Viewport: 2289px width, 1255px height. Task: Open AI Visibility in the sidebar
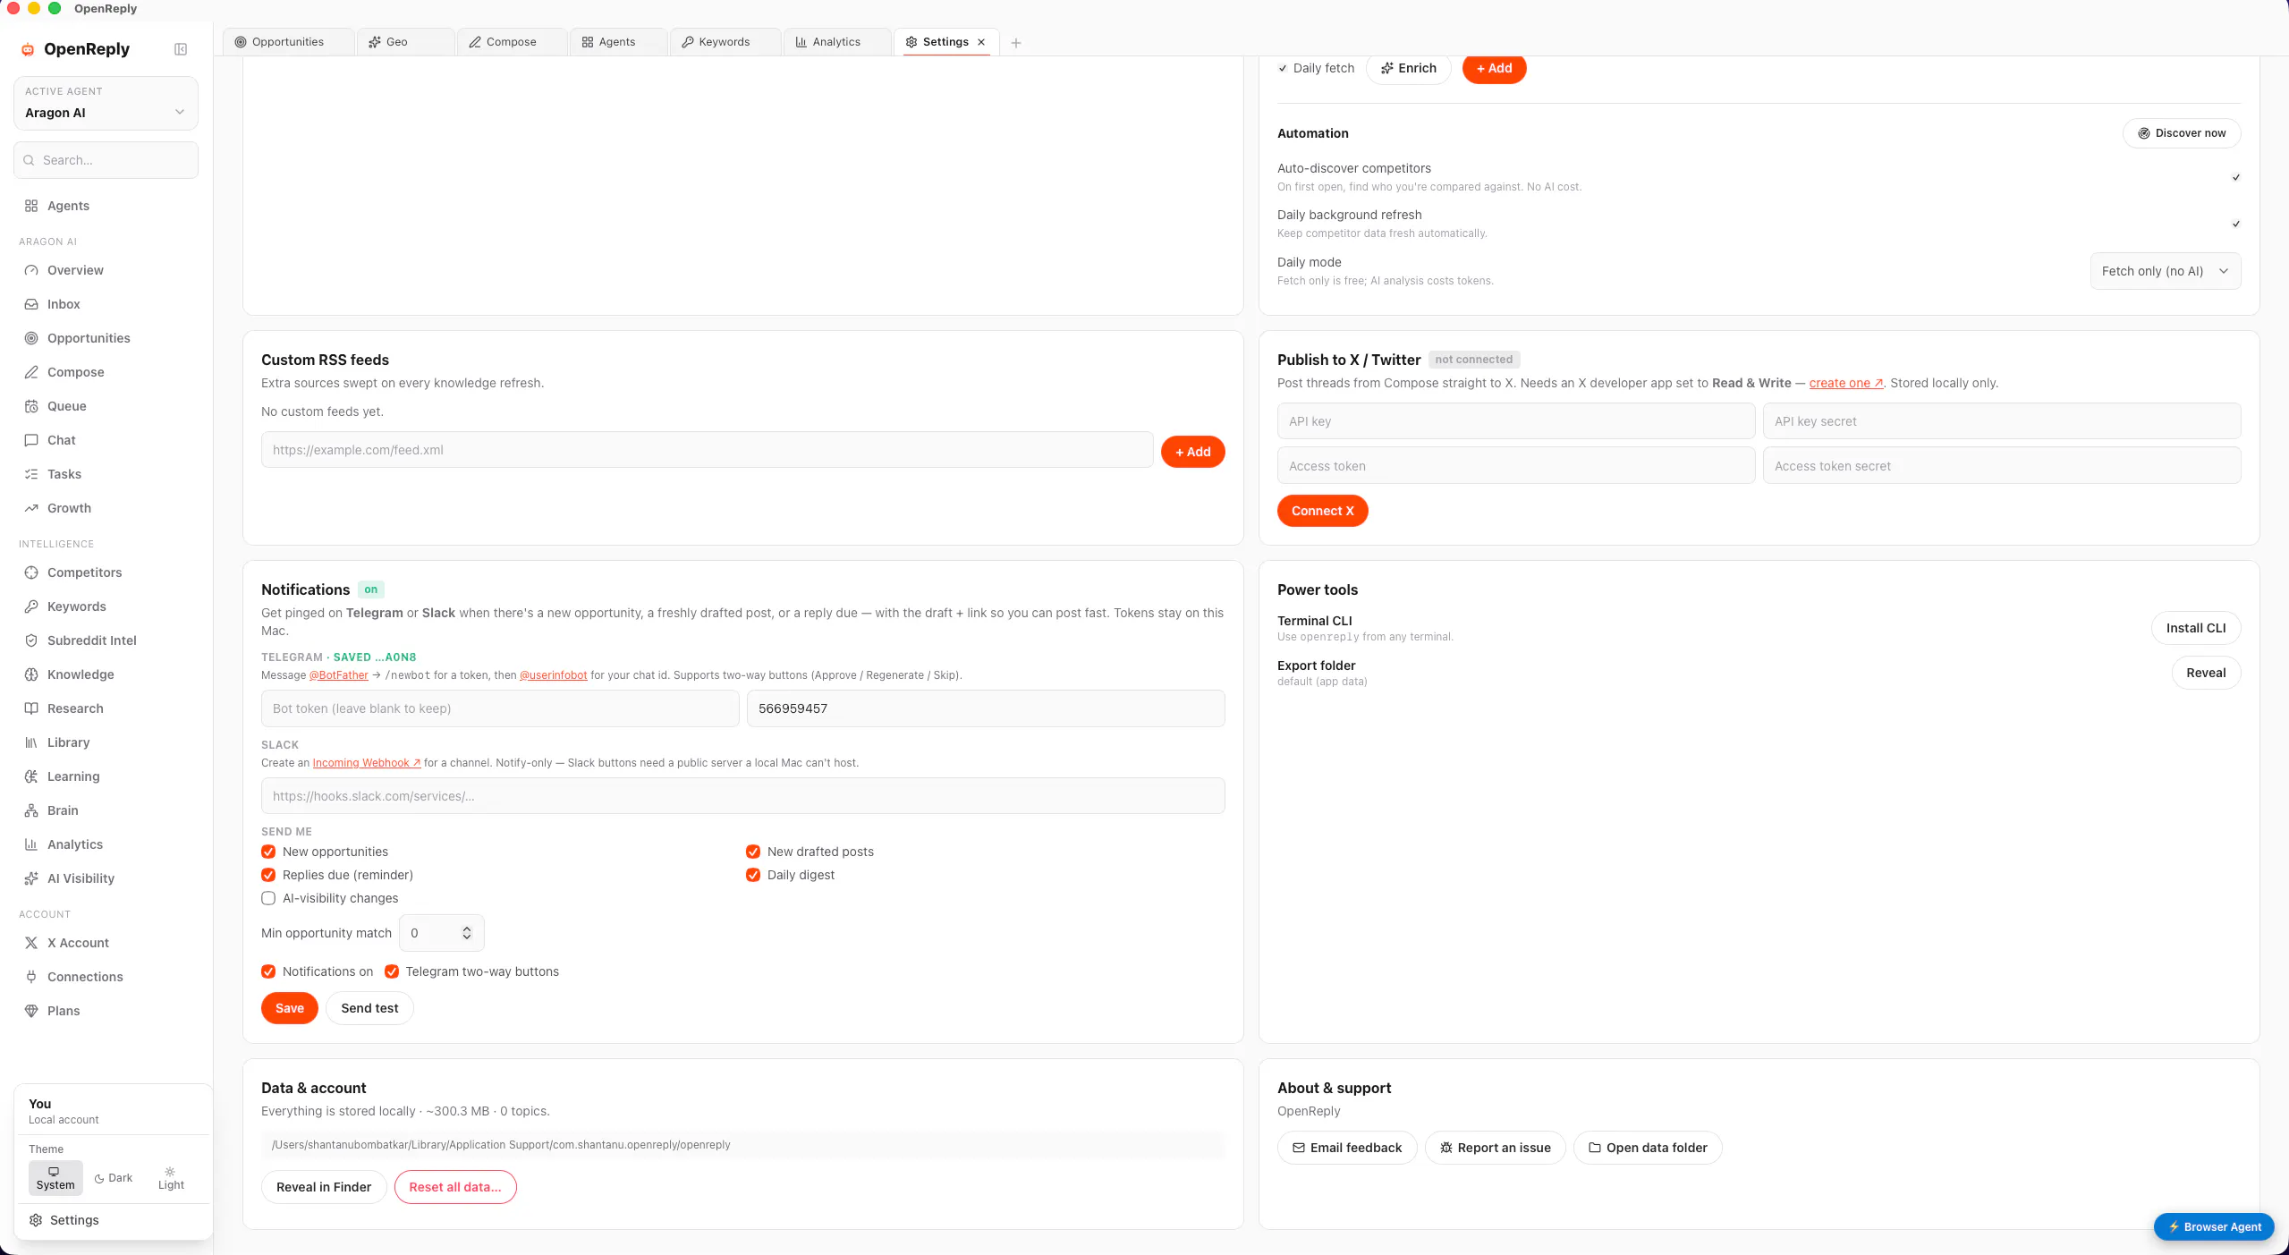(x=106, y=878)
